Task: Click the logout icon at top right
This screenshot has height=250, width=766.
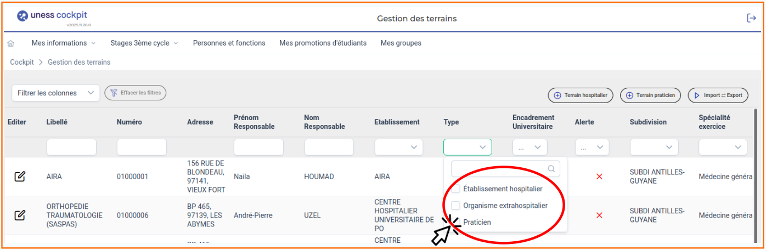Action: tap(751, 18)
